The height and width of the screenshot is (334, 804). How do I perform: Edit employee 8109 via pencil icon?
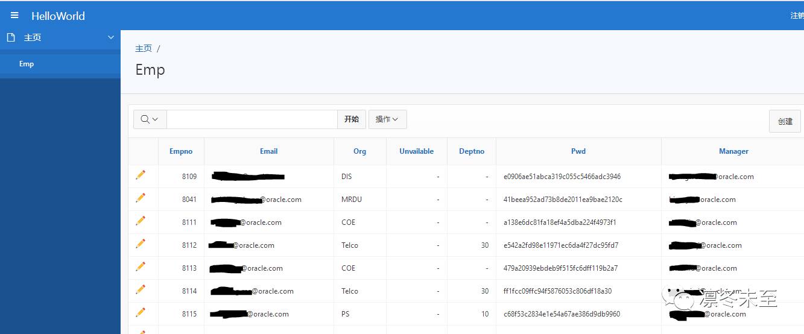click(141, 175)
